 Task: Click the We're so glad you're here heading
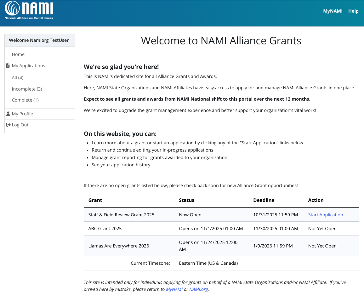[121, 67]
